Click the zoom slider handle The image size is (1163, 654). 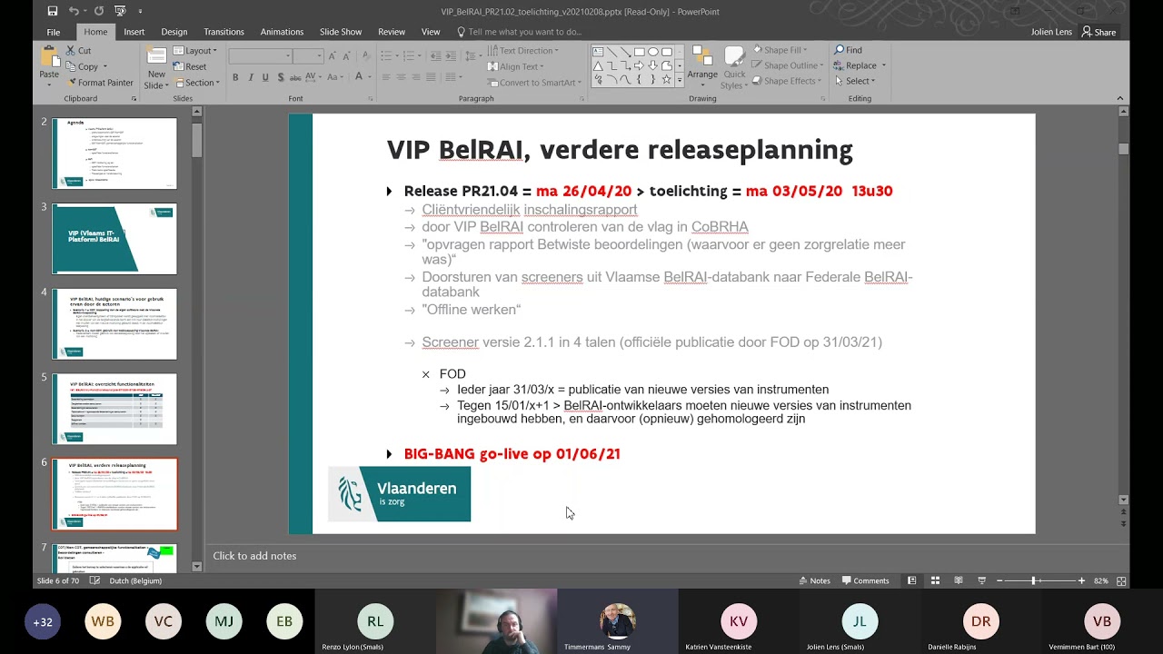(1033, 580)
